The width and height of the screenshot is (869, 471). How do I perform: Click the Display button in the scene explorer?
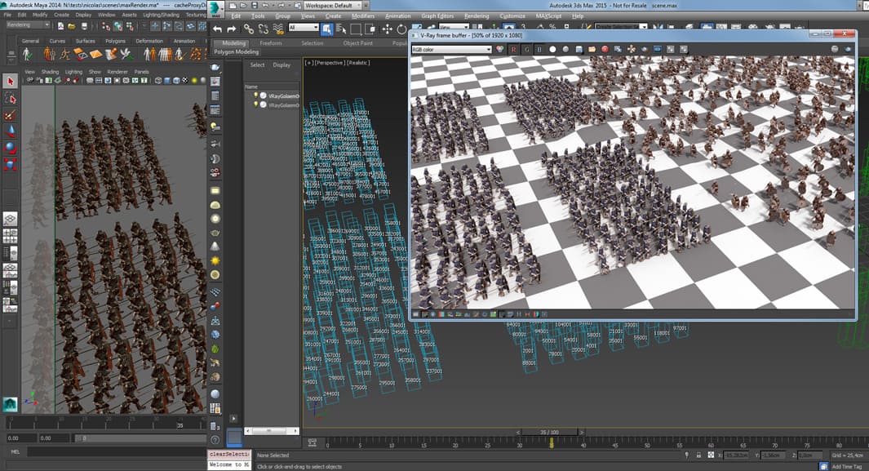282,64
